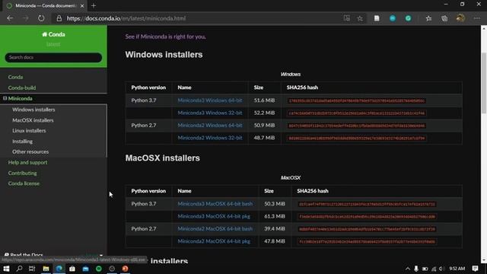Click the white document extension icon
Viewport: 487px width, 274px height.
coord(377,18)
